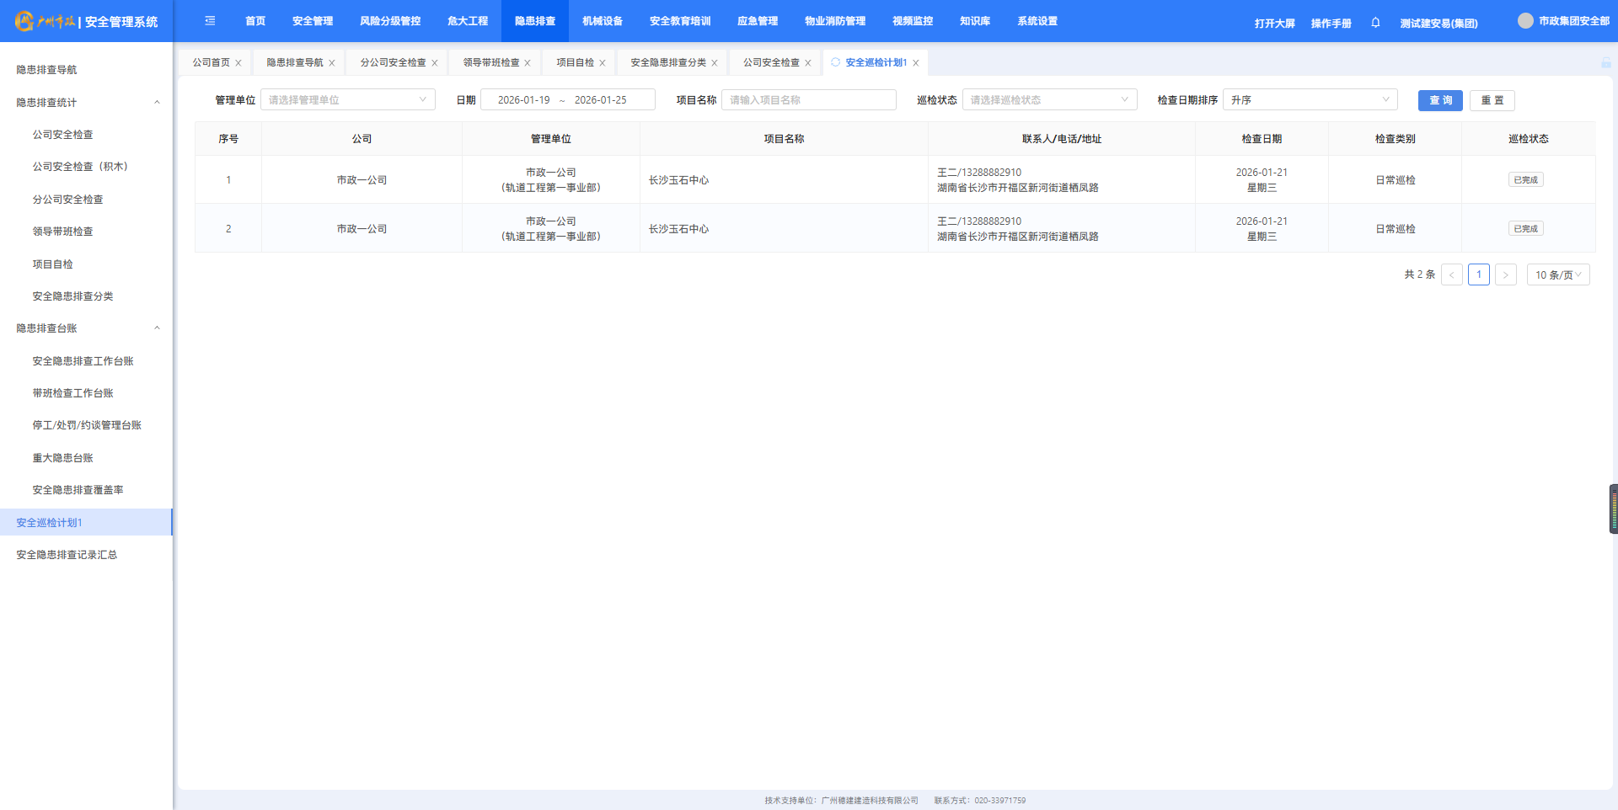Click the 重置 reset button
This screenshot has width=1618, height=810.
(1492, 100)
